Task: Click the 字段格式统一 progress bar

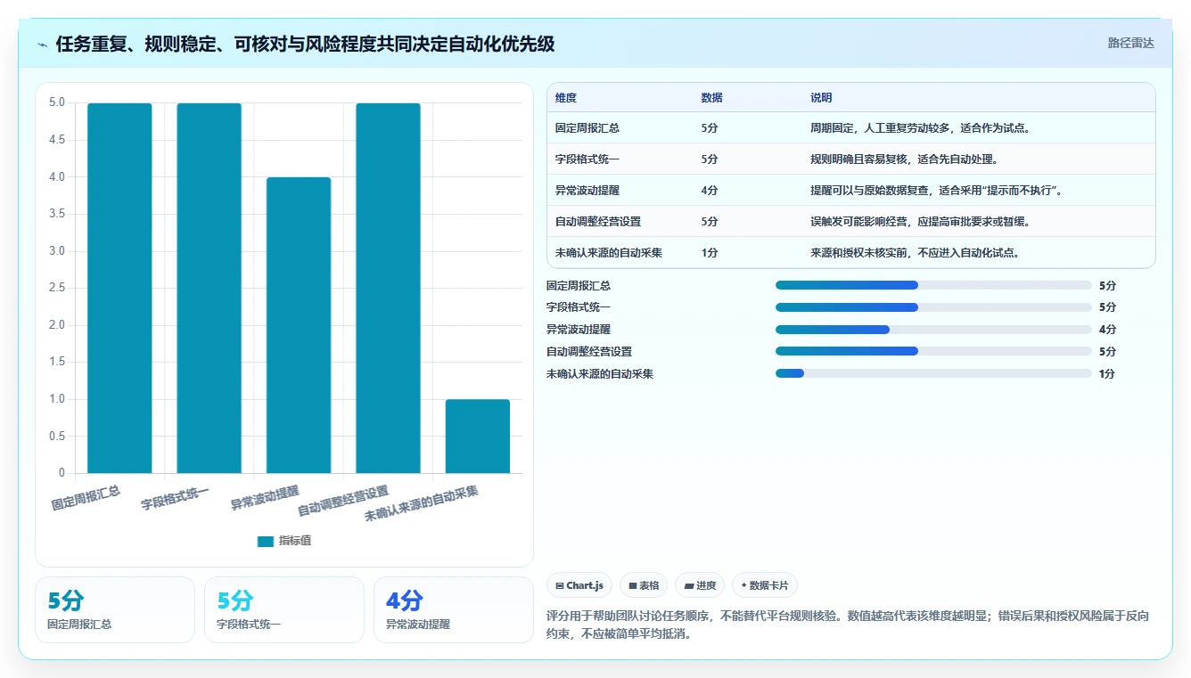Action: click(933, 307)
